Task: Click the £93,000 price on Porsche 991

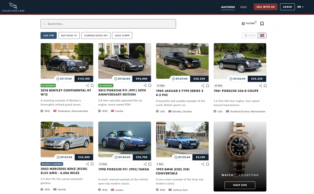Action: click(x=142, y=79)
